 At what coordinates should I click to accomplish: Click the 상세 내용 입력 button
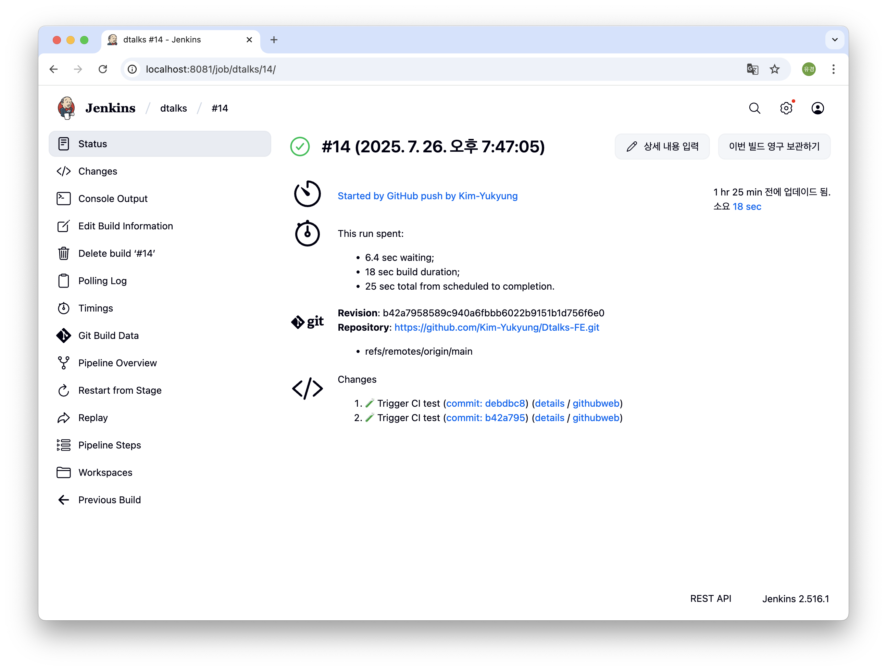tap(662, 147)
